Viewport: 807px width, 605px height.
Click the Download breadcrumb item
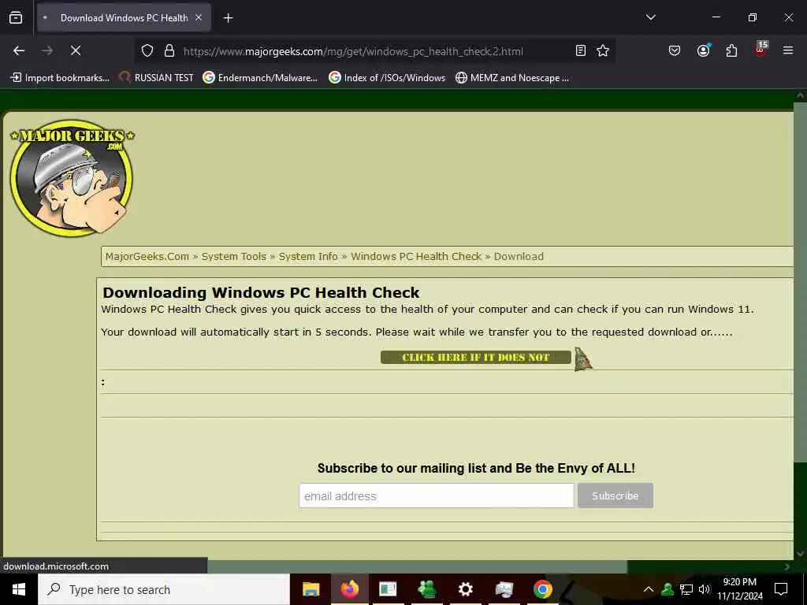click(519, 256)
